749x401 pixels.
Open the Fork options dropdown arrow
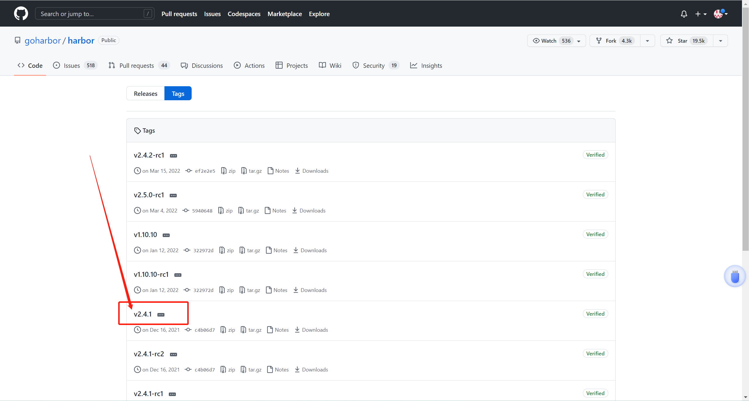coord(647,41)
